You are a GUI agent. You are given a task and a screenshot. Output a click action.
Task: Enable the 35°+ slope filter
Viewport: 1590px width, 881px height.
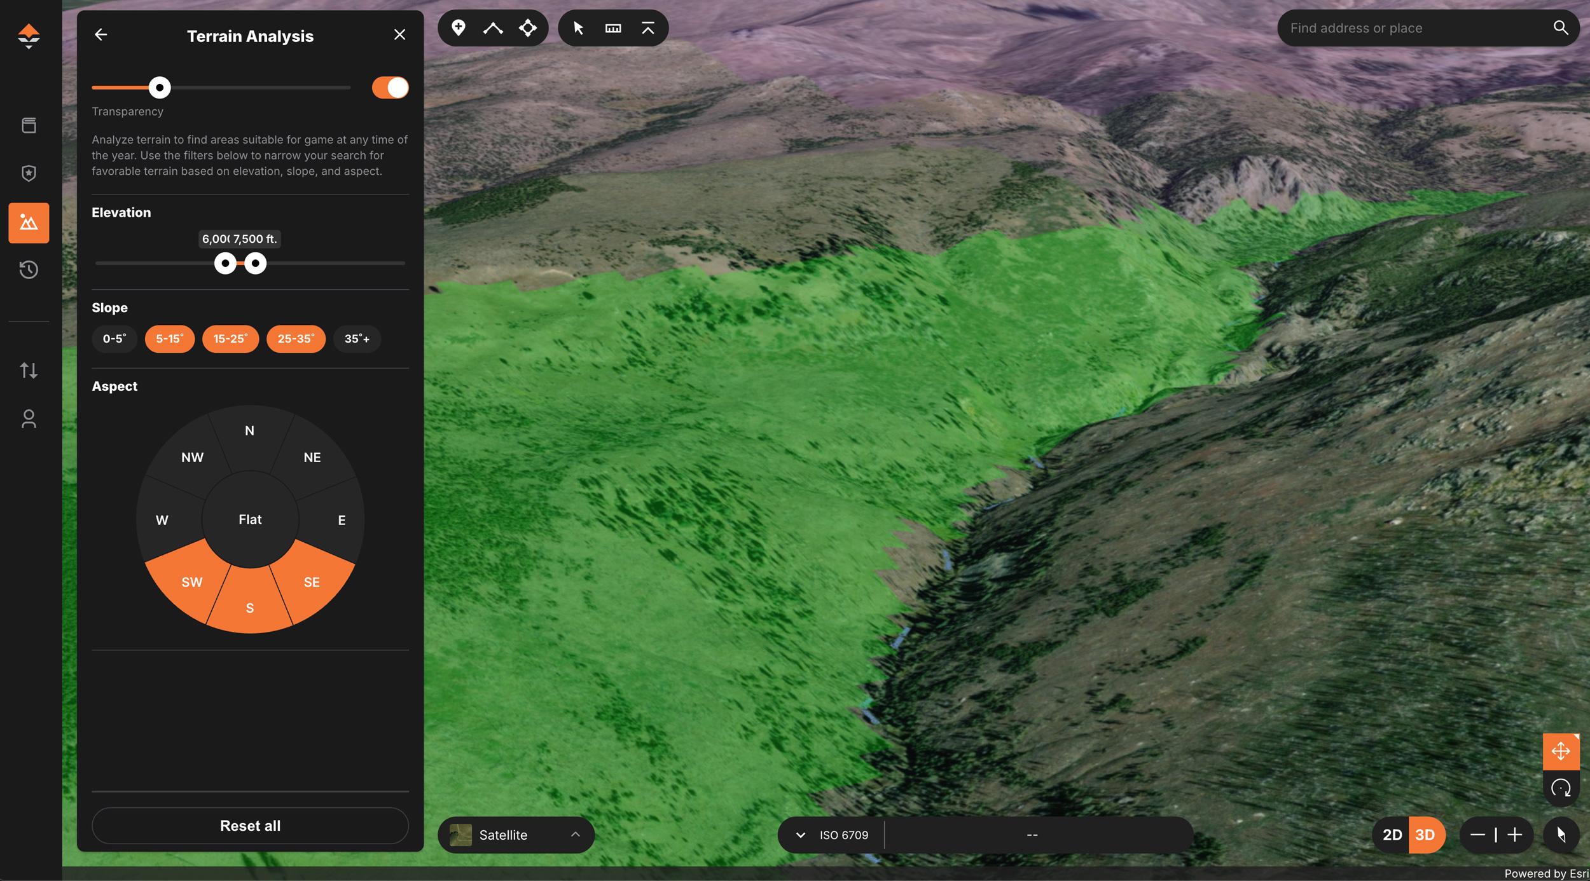click(357, 339)
